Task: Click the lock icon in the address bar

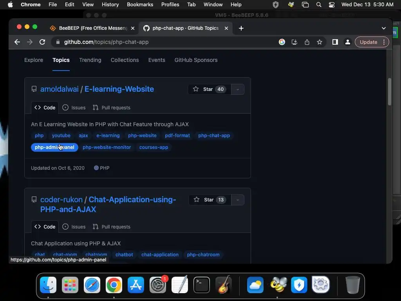Action: [x=58, y=42]
